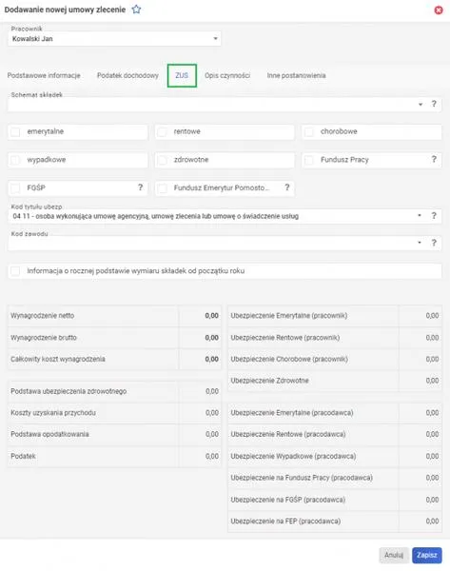Click help icon beside Kod zawodu
The width and height of the screenshot is (450, 571).
click(434, 243)
